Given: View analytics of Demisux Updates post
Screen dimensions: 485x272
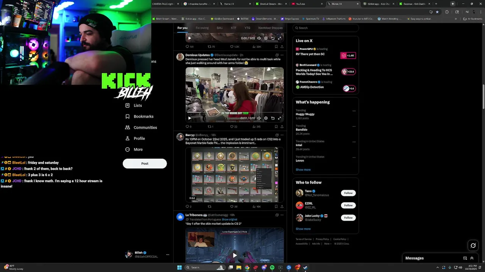Looking at the screenshot, I should coord(256,127).
